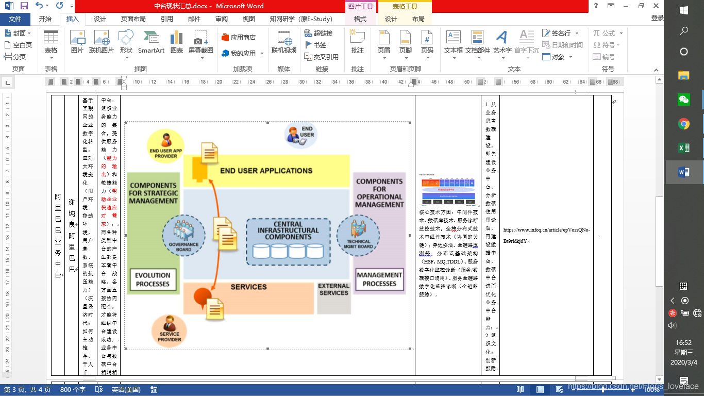The image size is (704, 396).
Task: Insert a SmartArt graphic
Action: pyautogui.click(x=151, y=42)
